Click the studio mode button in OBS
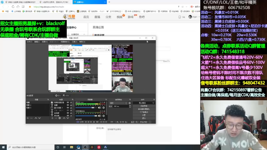The width and height of the screenshot is (267, 150). (x=144, y=112)
